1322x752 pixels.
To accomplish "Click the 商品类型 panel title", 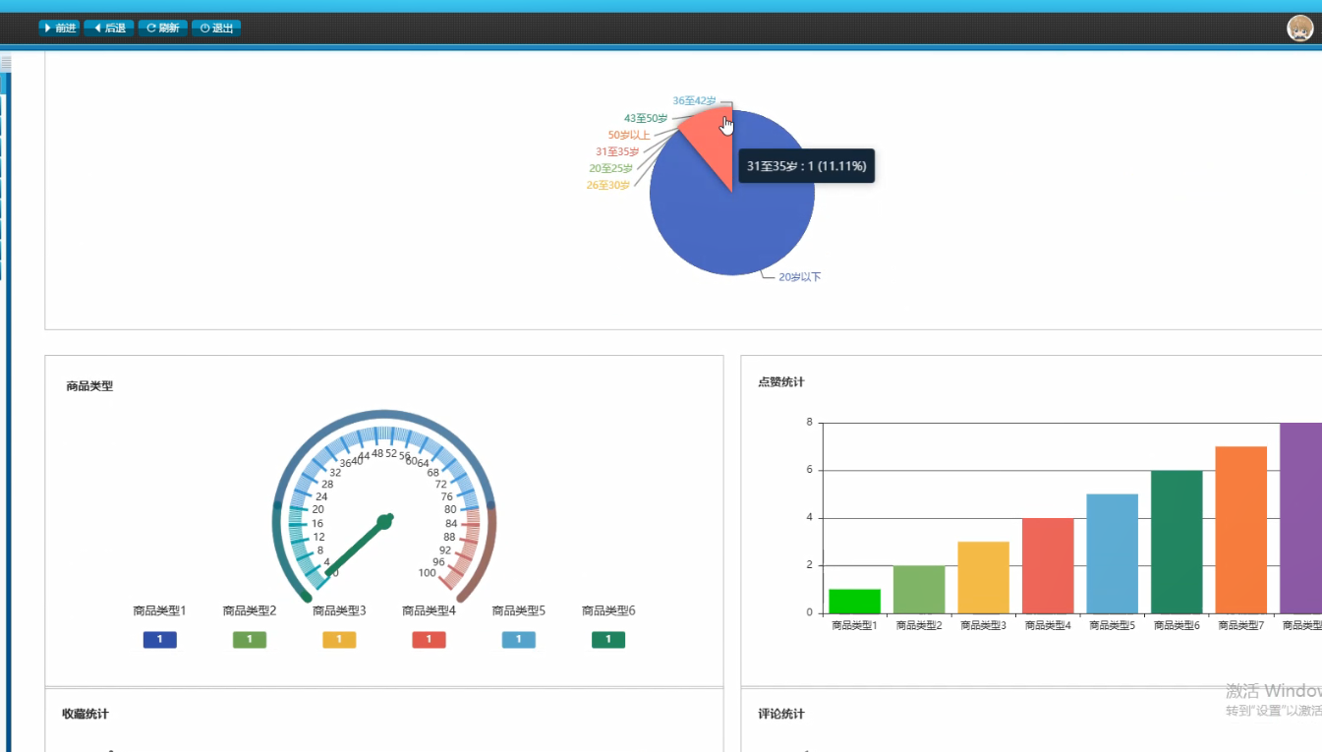I will click(89, 386).
